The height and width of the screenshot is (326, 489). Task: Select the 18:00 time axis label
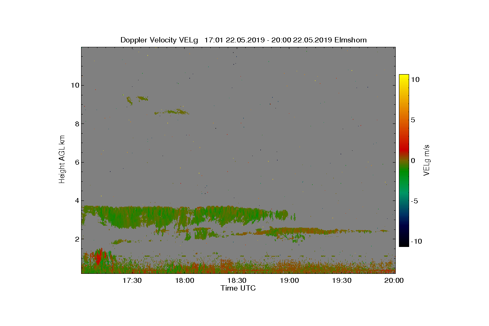point(185,280)
